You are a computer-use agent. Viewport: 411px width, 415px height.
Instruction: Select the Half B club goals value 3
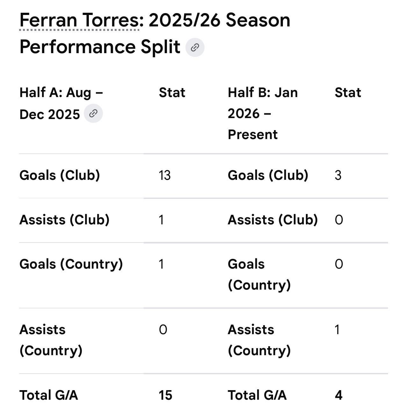point(338,175)
